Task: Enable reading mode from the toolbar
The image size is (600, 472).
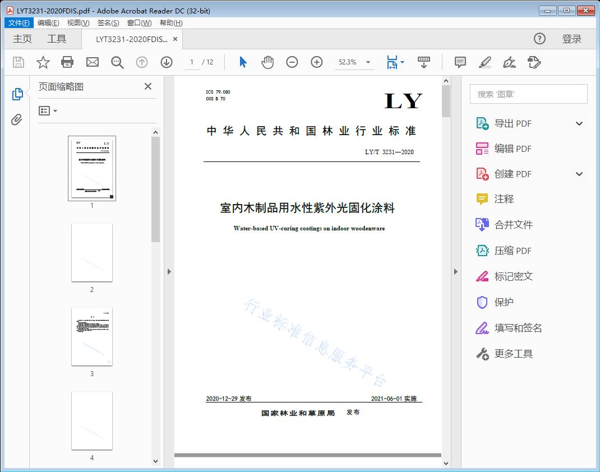Action: [x=424, y=62]
